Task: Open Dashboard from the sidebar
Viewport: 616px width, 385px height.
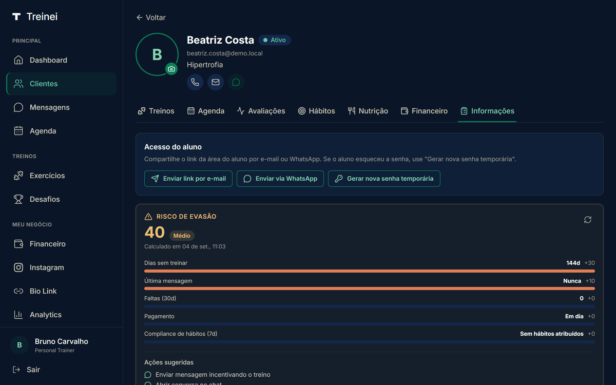Action: click(62, 60)
